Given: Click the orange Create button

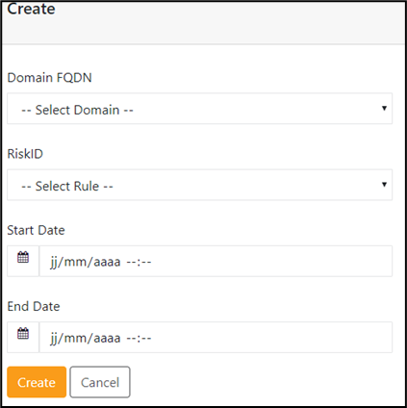Looking at the screenshot, I should (37, 382).
